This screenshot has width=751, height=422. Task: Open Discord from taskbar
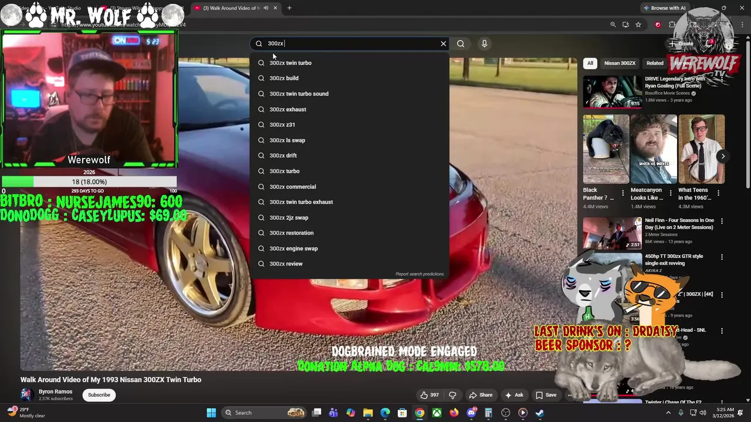471,413
